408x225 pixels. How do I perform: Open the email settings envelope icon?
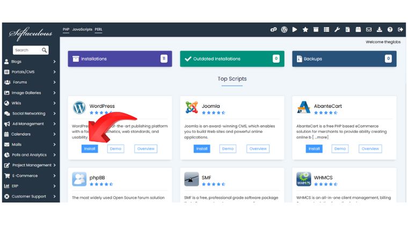pos(369,29)
